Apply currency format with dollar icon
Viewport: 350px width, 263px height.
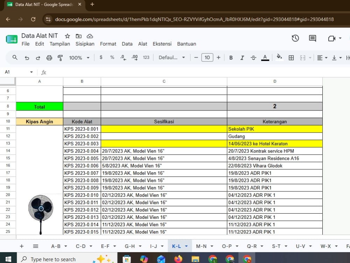coord(101,58)
